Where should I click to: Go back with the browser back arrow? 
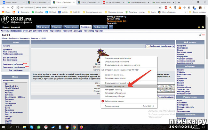[3, 8]
